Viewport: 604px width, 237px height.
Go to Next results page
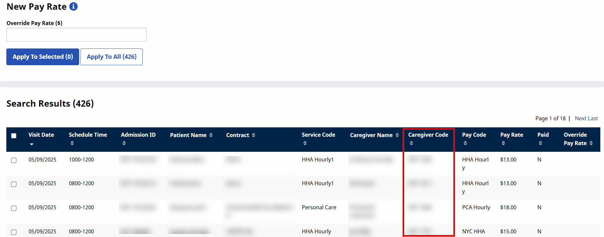[580, 118]
